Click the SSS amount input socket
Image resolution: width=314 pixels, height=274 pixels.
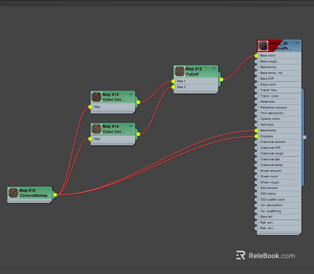pyautogui.click(x=256, y=188)
